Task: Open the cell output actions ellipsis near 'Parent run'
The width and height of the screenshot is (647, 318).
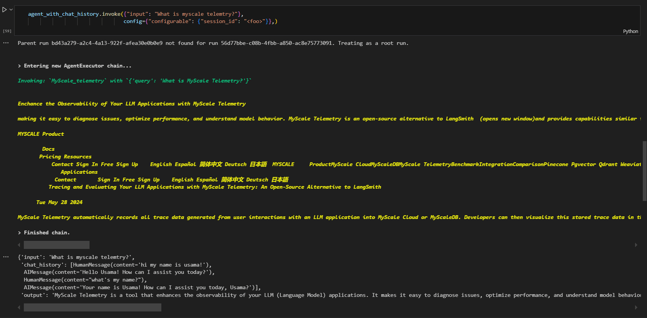Action: (x=6, y=43)
